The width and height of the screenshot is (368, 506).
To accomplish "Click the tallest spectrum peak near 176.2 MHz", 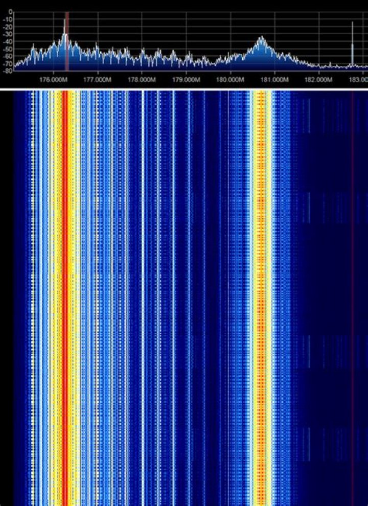I will [x=64, y=23].
